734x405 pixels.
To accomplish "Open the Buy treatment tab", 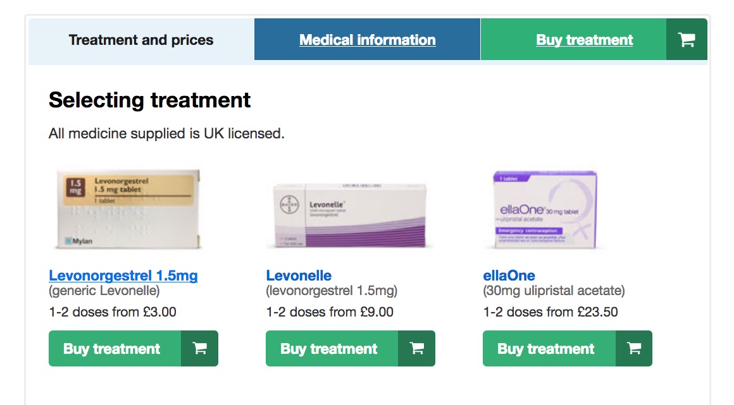I will pyautogui.click(x=584, y=40).
